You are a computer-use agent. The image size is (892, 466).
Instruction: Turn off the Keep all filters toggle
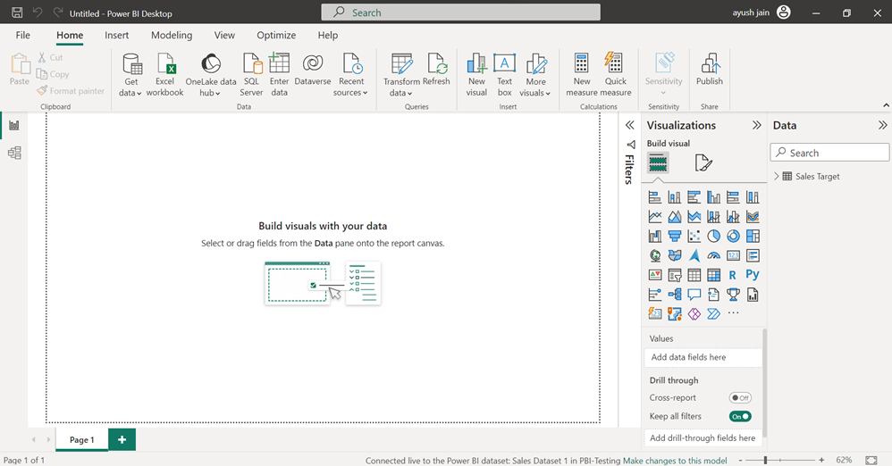pyautogui.click(x=740, y=417)
